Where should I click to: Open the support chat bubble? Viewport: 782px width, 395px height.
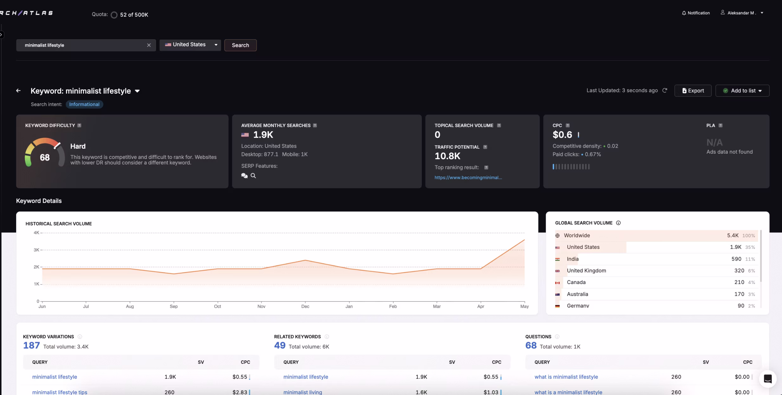click(x=768, y=379)
